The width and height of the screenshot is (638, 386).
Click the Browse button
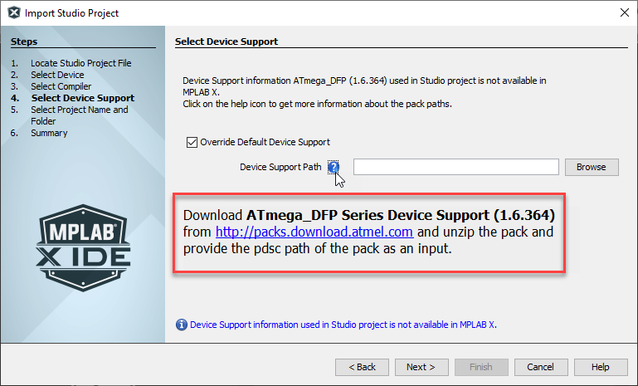click(x=591, y=167)
